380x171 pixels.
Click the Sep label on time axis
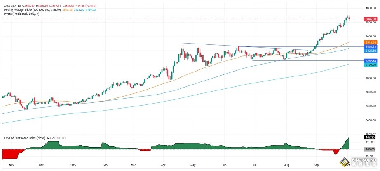(315, 165)
